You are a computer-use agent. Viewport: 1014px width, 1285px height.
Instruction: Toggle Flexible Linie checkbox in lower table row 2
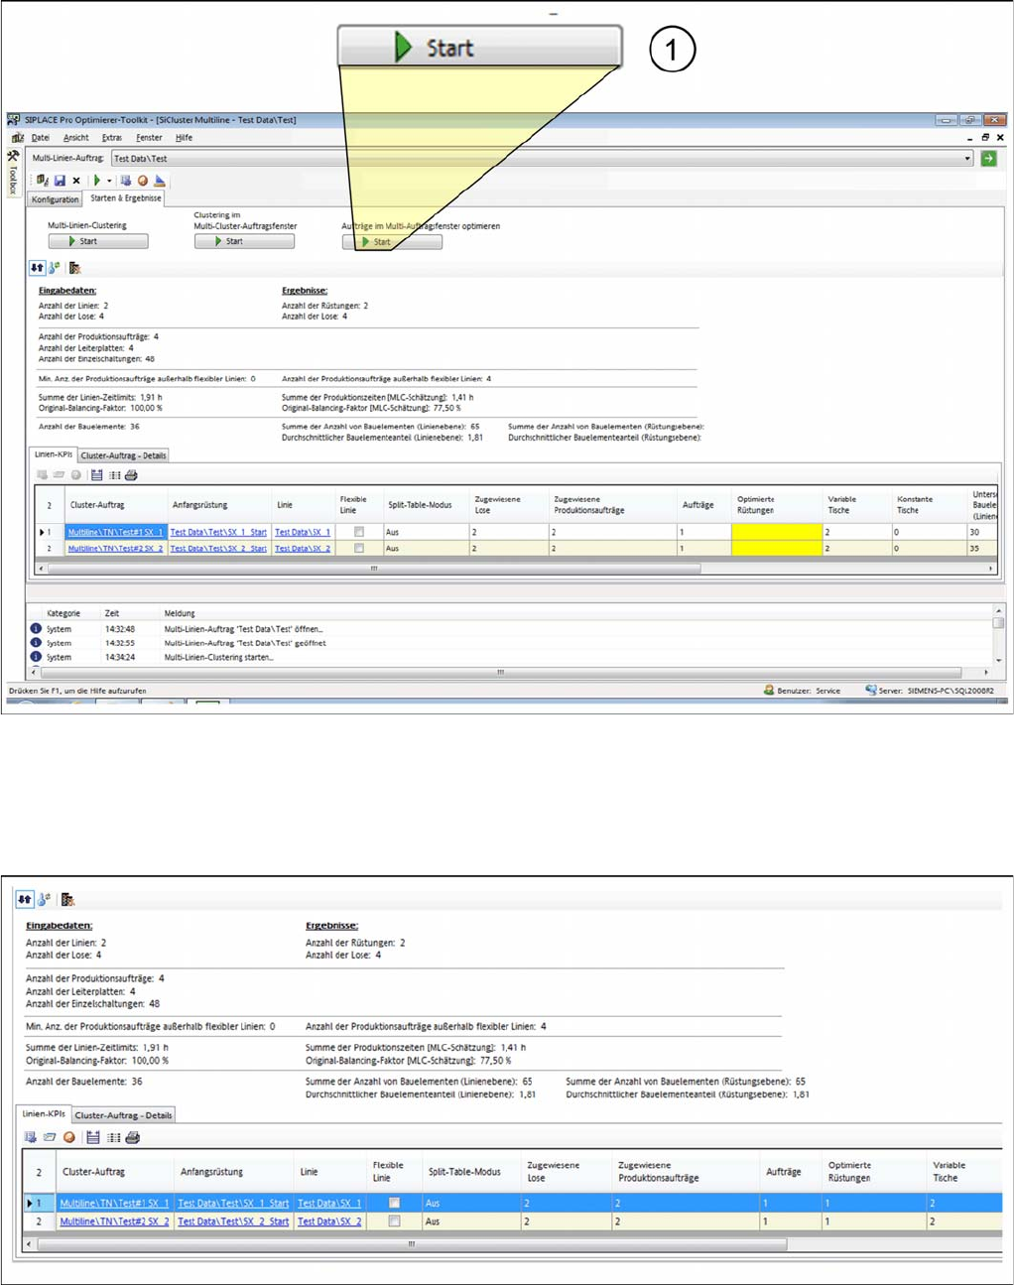click(394, 1221)
